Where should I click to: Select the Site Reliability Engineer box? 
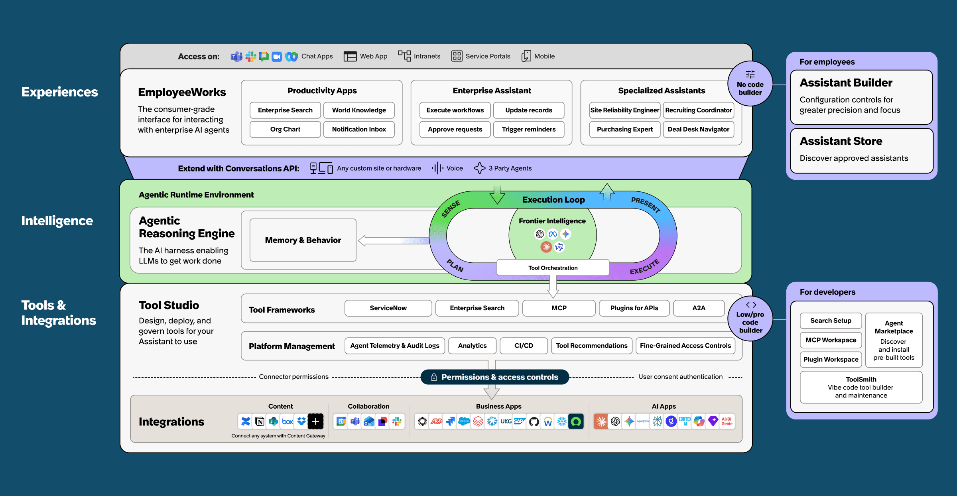coord(625,110)
